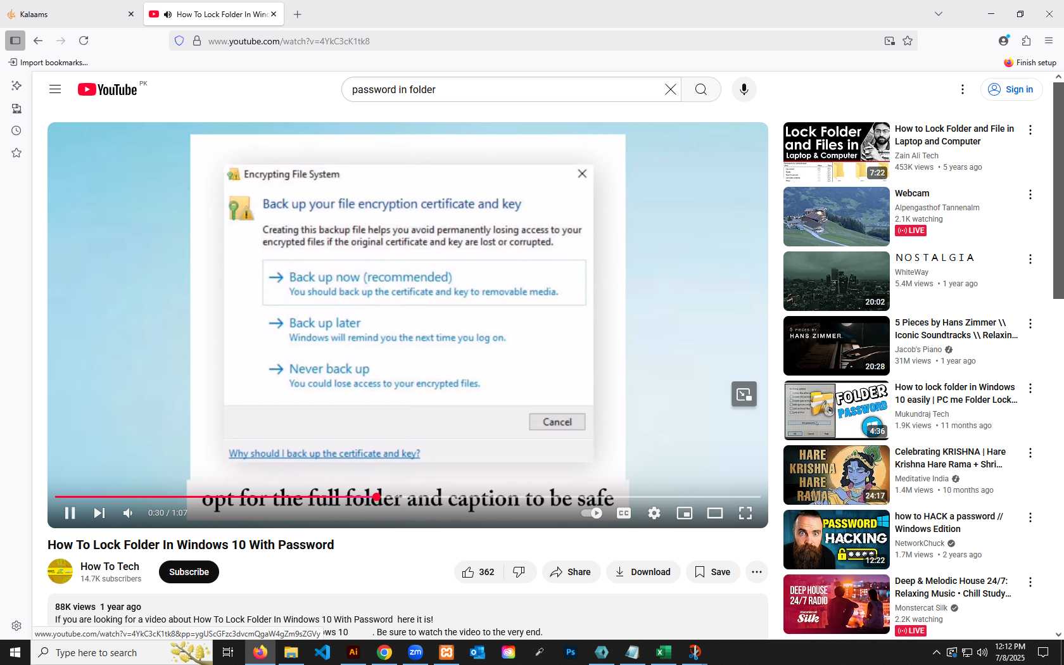Open '5 Pieces by Hans Zimmer' title
Screen dimensions: 1064x665
tap(956, 329)
